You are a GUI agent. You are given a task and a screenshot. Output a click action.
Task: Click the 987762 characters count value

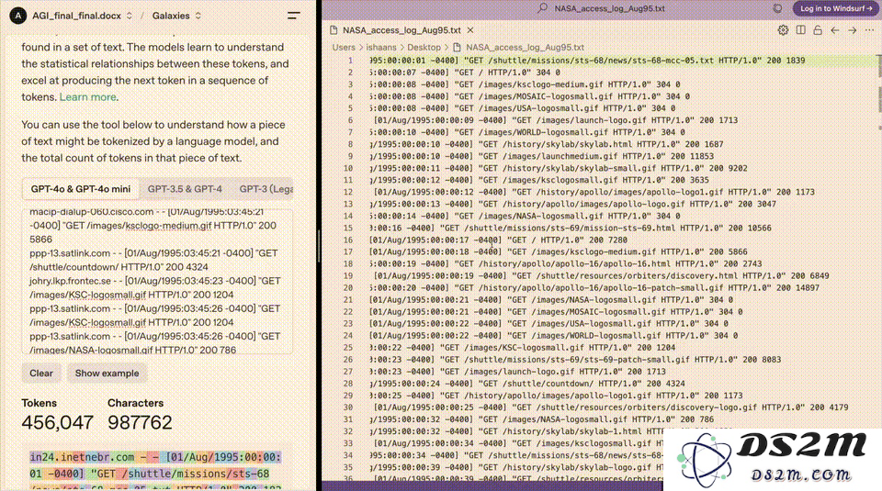pos(140,422)
